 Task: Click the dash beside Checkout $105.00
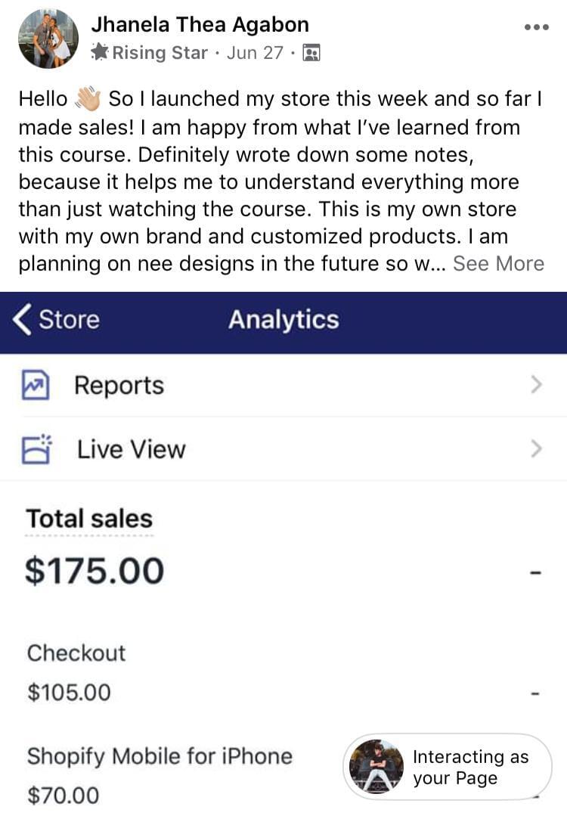(x=536, y=693)
